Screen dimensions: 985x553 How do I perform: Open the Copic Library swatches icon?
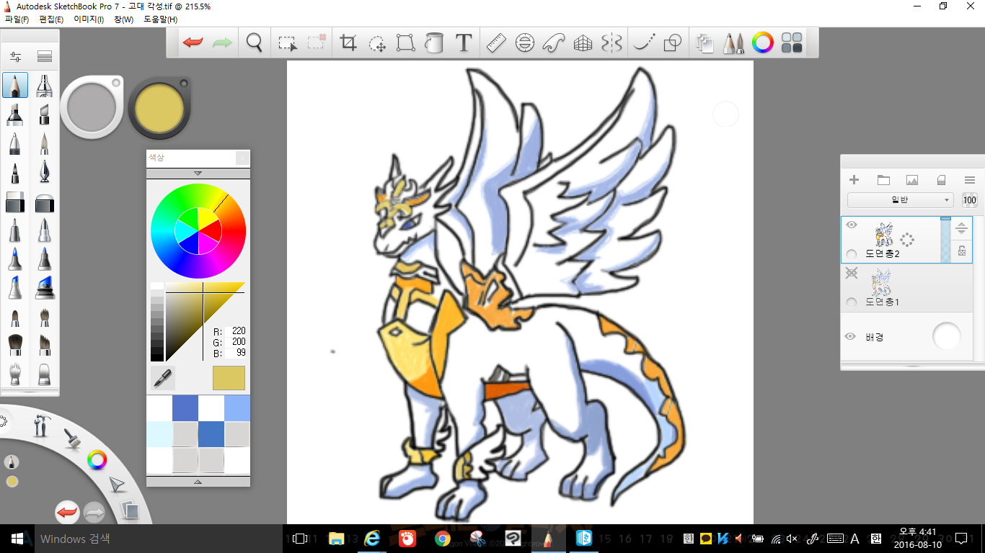(x=792, y=43)
